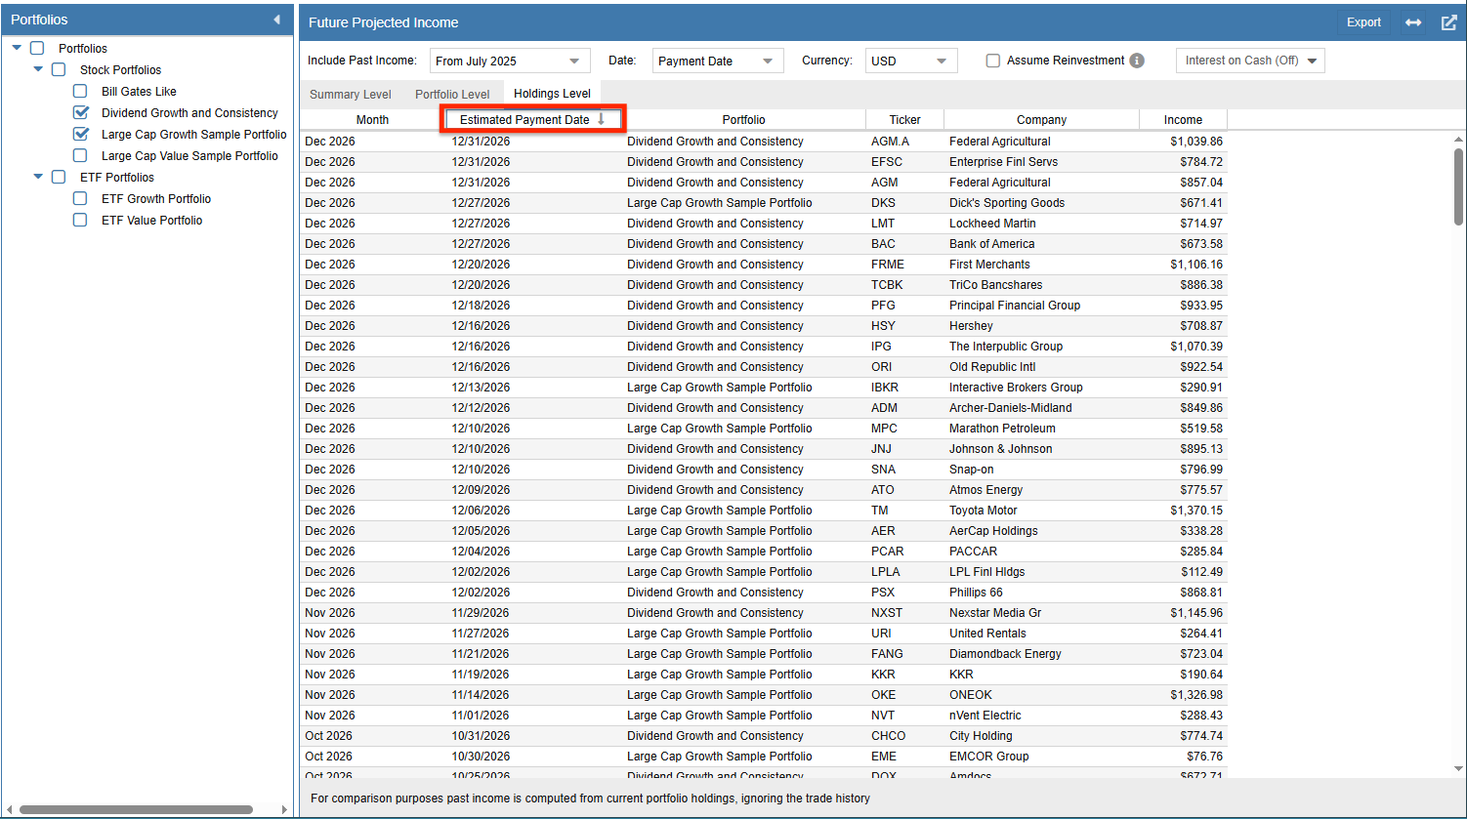Click the $1,106.16 income value
Viewport: 1467px width, 819px height.
pos(1196,264)
